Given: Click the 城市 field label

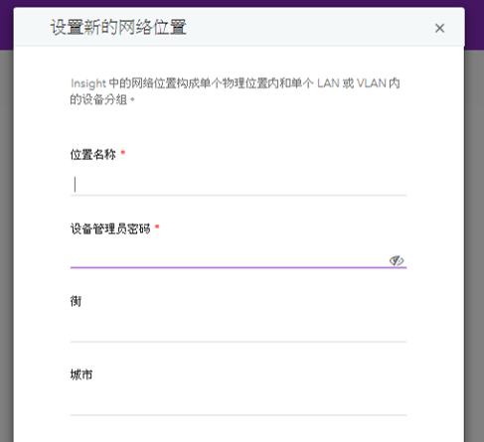Looking at the screenshot, I should tap(81, 374).
